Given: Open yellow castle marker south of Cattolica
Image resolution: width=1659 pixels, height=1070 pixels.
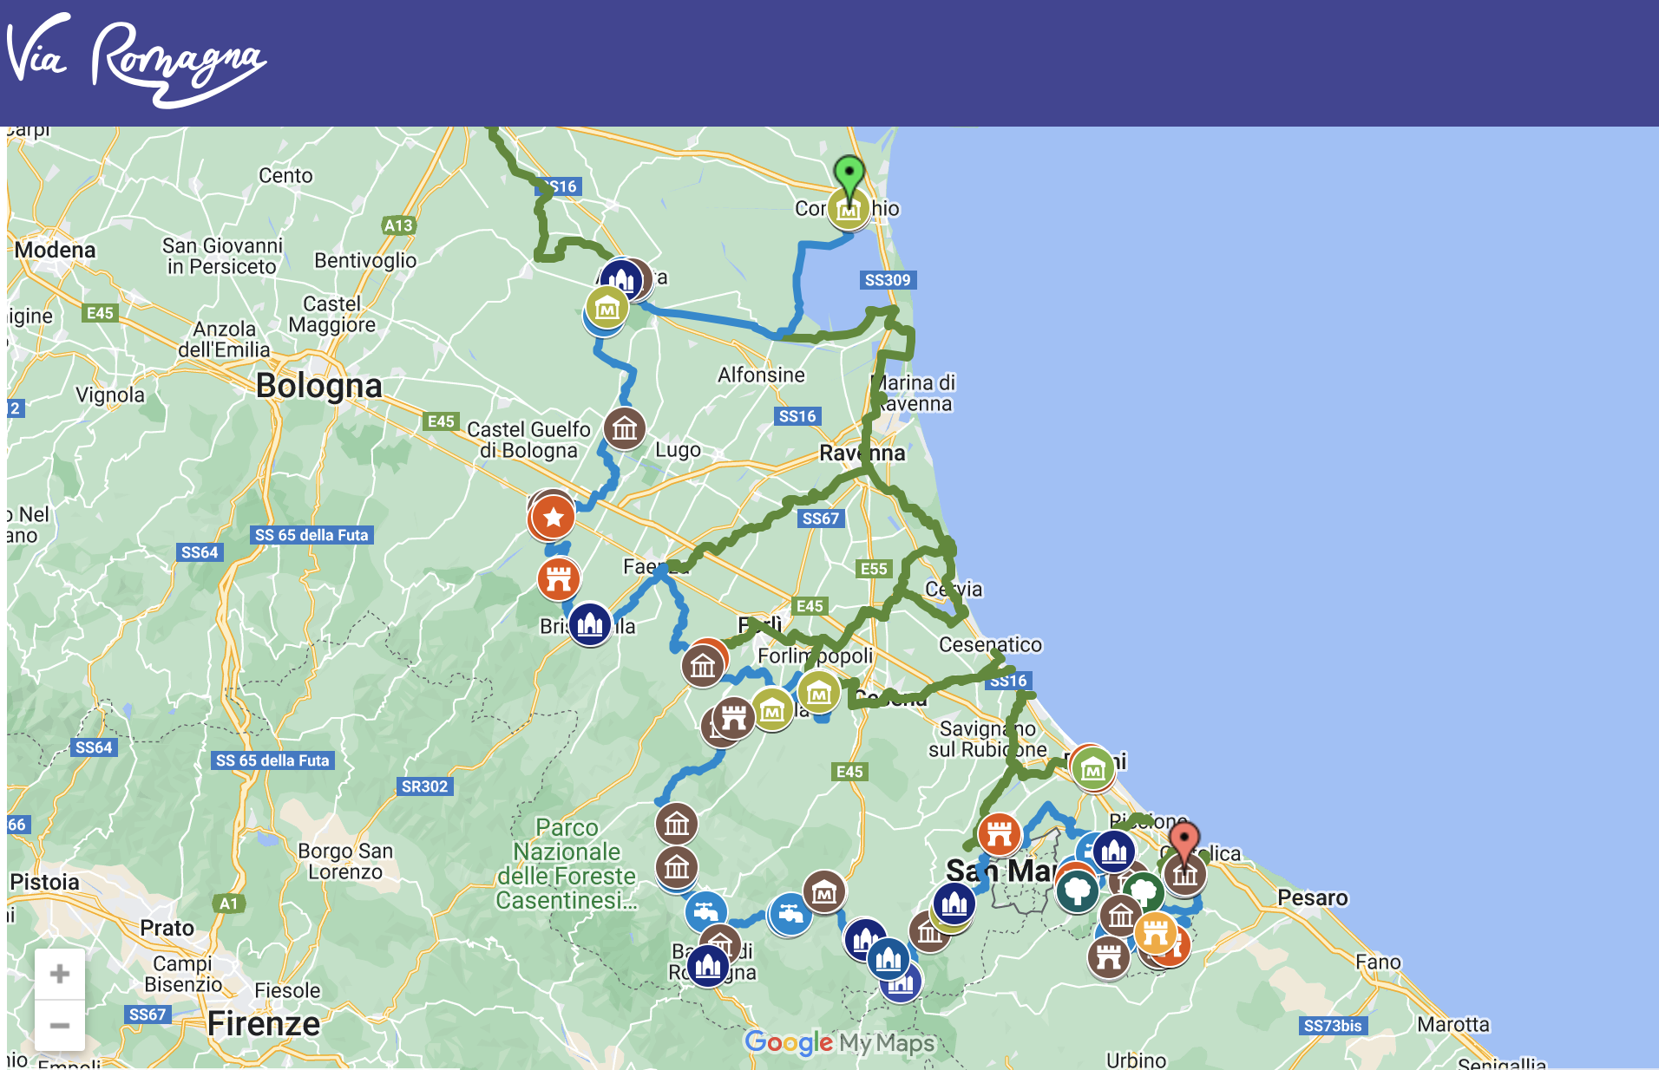Looking at the screenshot, I should (1155, 933).
